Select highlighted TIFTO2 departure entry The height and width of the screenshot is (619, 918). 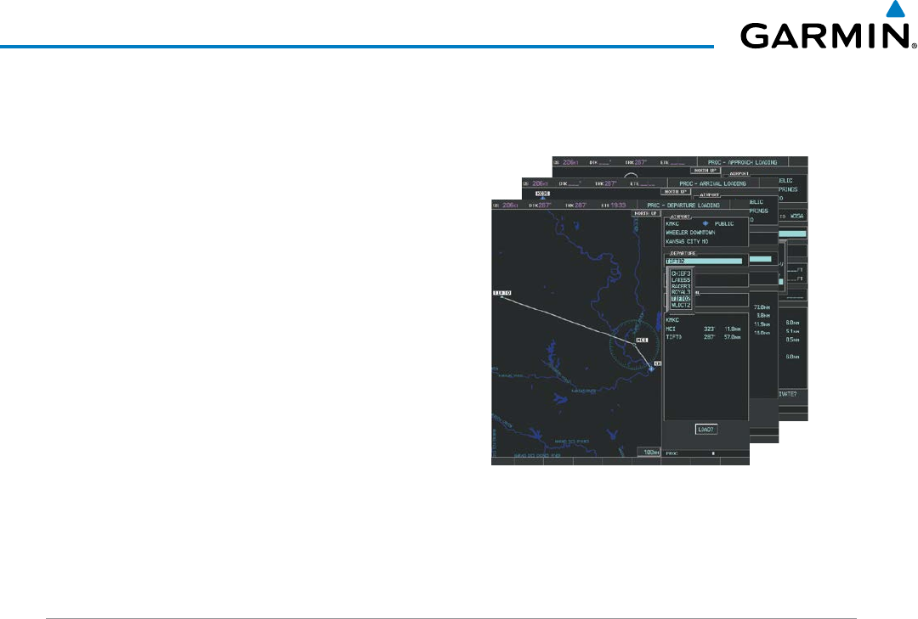tap(681, 298)
